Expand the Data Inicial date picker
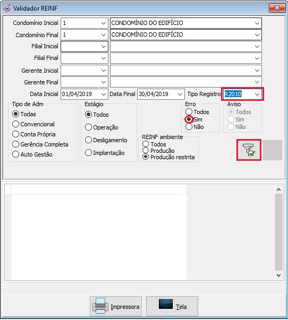This screenshot has height=320, width=288. [x=104, y=94]
